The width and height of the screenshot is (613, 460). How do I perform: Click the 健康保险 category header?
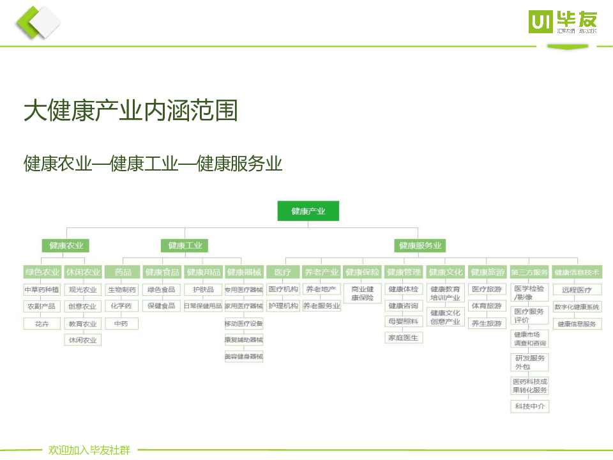click(362, 272)
